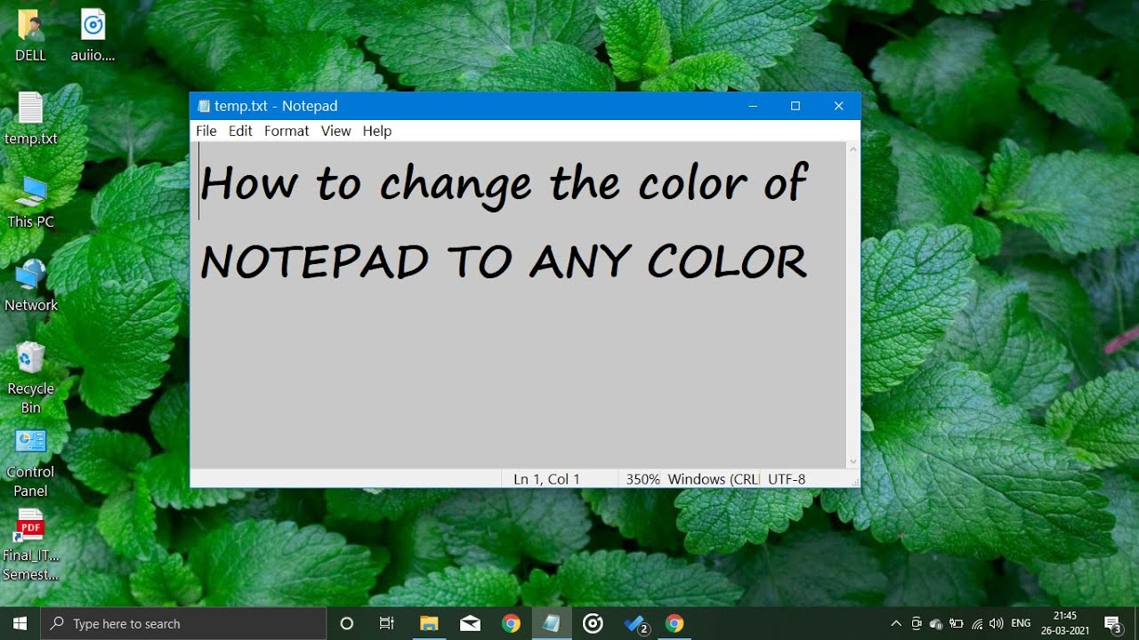Select the auiio desktop icon

click(x=93, y=36)
